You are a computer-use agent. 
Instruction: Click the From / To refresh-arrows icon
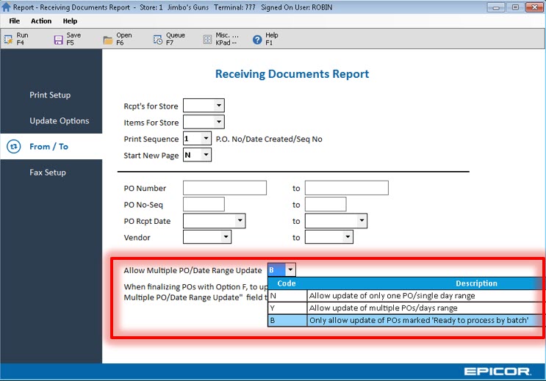(x=13, y=147)
